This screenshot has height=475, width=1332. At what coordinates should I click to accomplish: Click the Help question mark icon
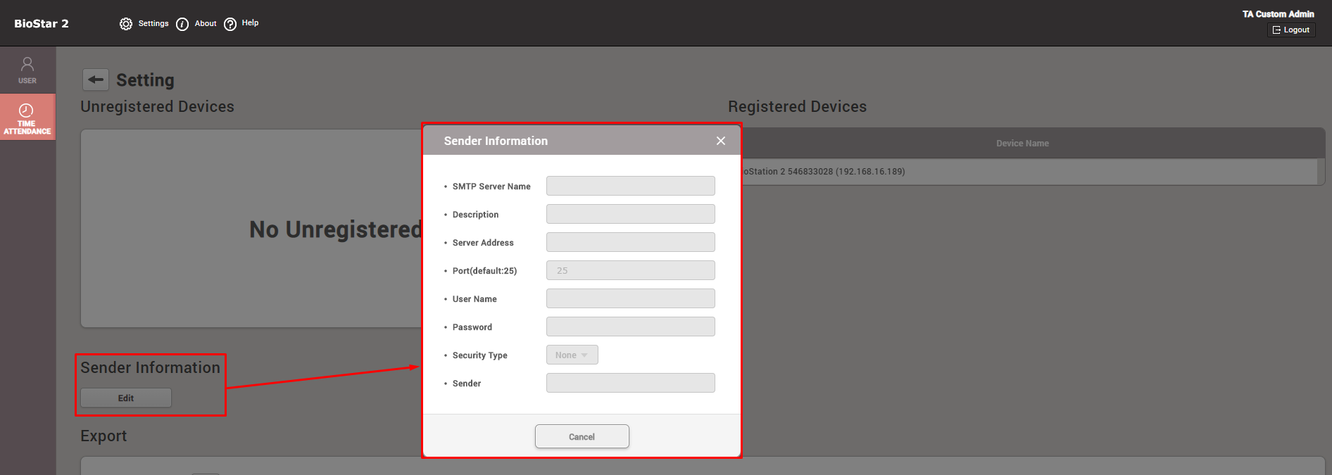(230, 24)
